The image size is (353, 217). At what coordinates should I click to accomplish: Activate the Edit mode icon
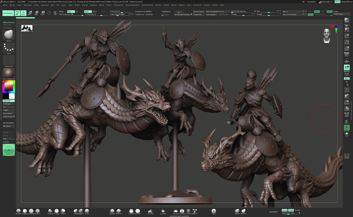(18, 13)
